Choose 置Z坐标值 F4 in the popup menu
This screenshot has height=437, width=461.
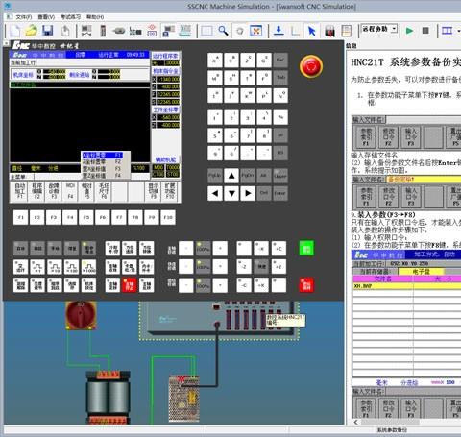pyautogui.click(x=102, y=176)
